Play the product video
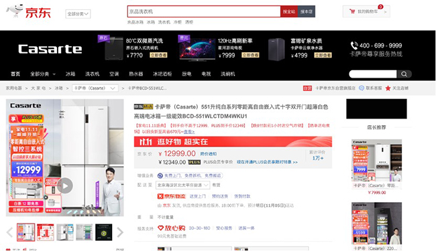436x251 pixels. click(65, 186)
